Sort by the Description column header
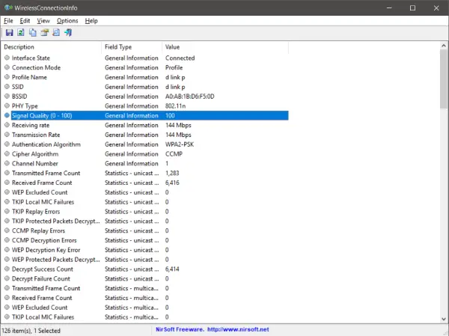 click(x=51, y=47)
